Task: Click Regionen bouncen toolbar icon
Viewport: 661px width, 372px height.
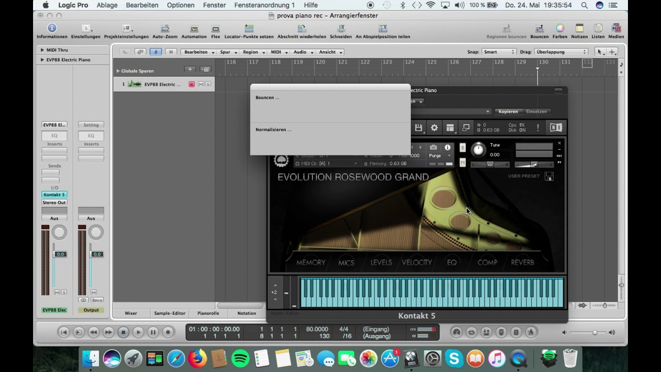Action: click(x=507, y=28)
